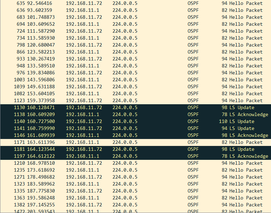Select packet 1123 at time 159.373958

pyautogui.click(x=135, y=100)
